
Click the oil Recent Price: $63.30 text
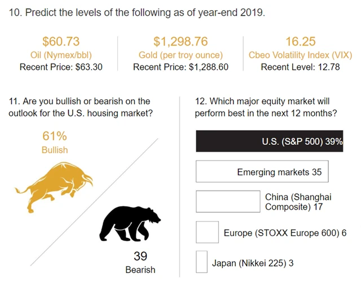[61, 67]
